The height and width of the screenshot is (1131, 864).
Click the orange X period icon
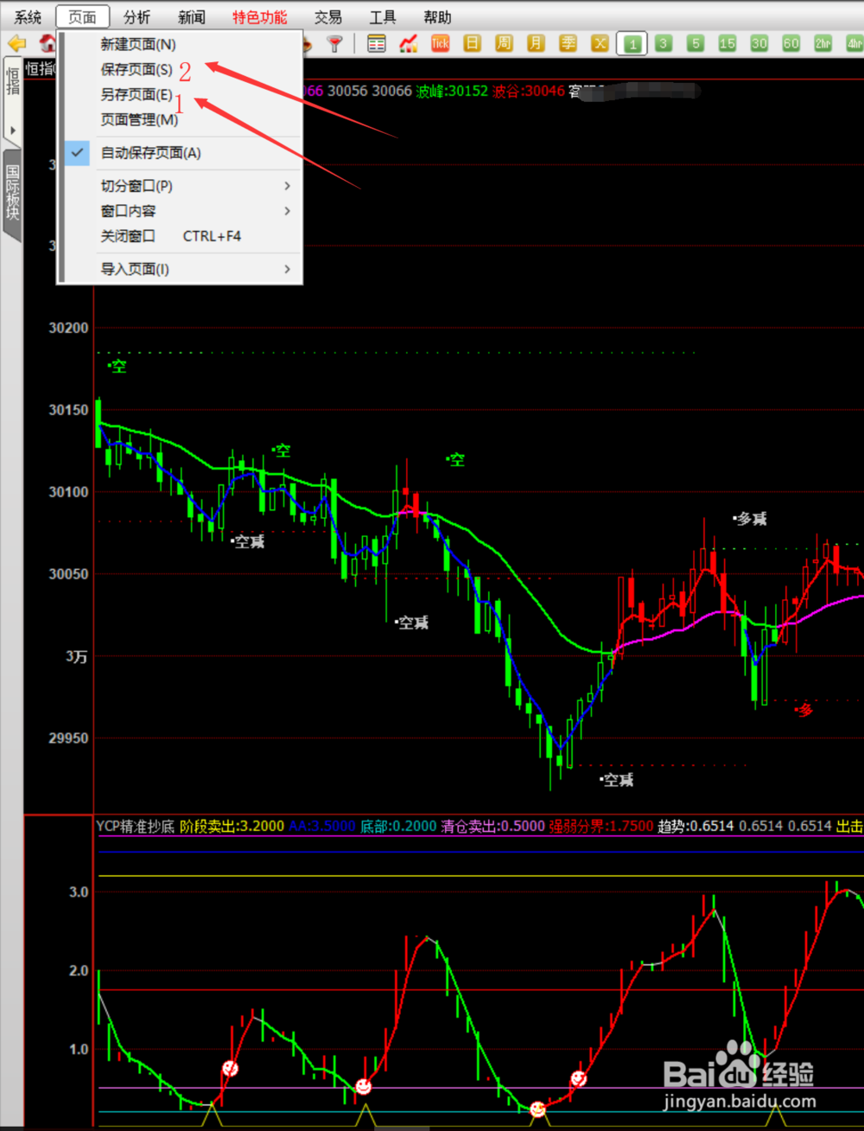600,43
